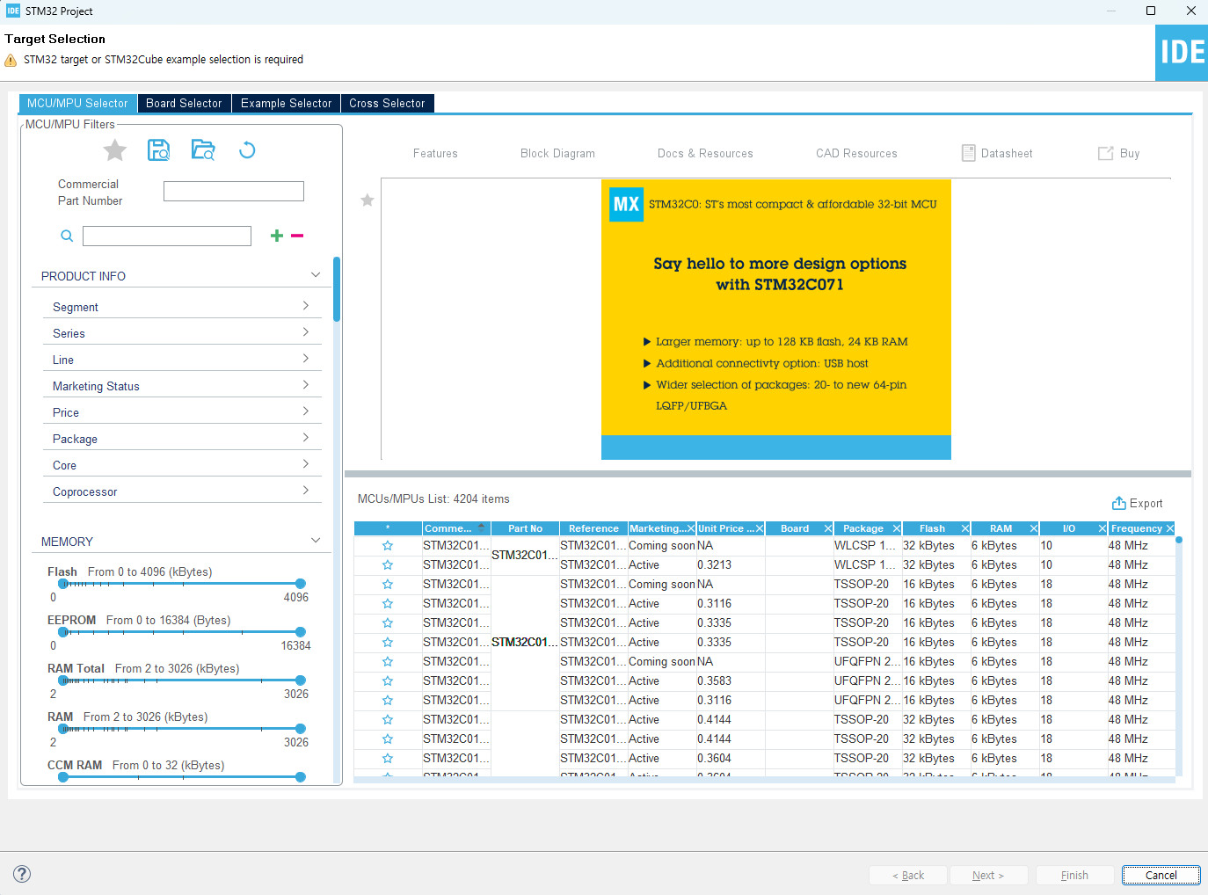Star the UFQFPN Coming soon row
The width and height of the screenshot is (1208, 895).
388,662
